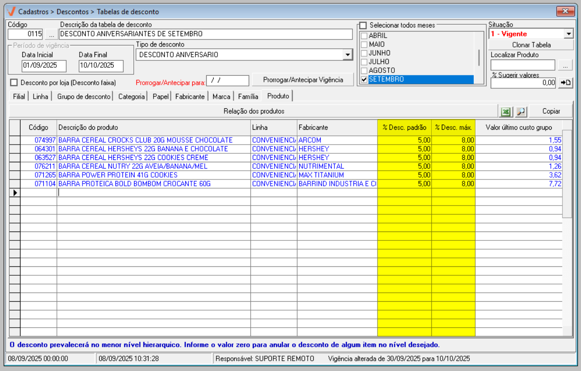Uncheck the SETEMBRO month
This screenshot has width=581, height=371.
(364, 79)
